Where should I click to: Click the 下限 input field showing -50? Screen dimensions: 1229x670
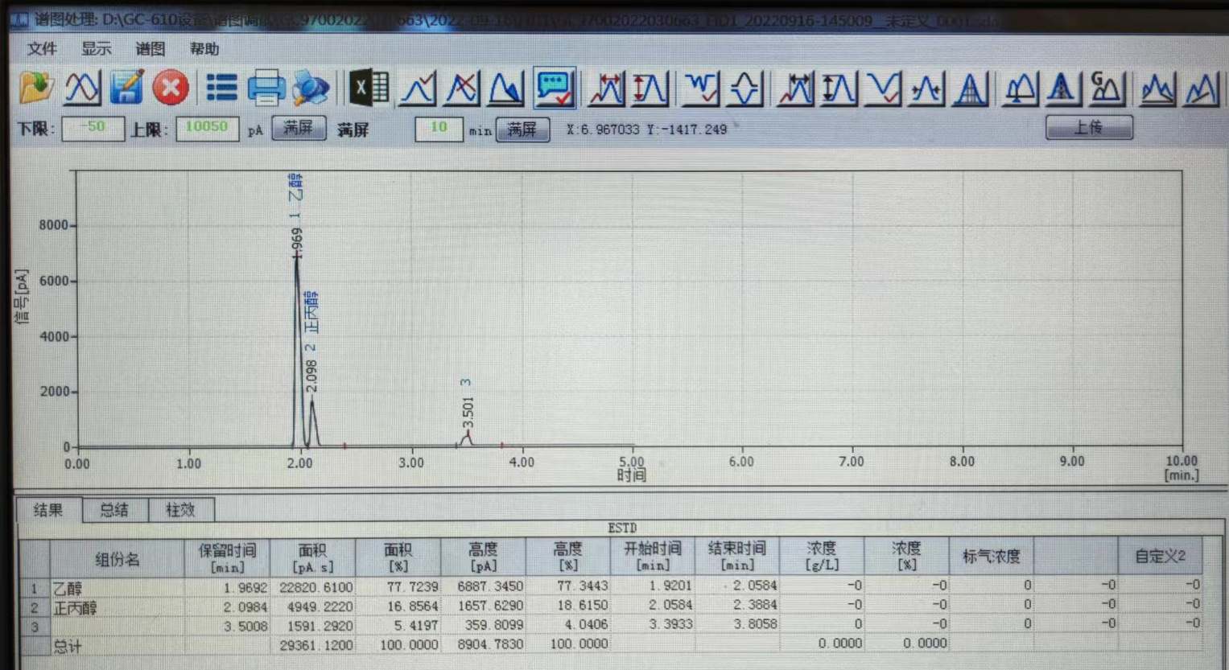93,129
